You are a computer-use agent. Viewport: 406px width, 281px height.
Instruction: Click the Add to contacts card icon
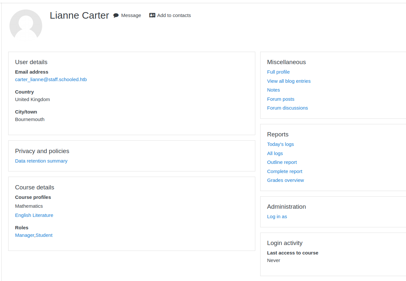pyautogui.click(x=152, y=15)
